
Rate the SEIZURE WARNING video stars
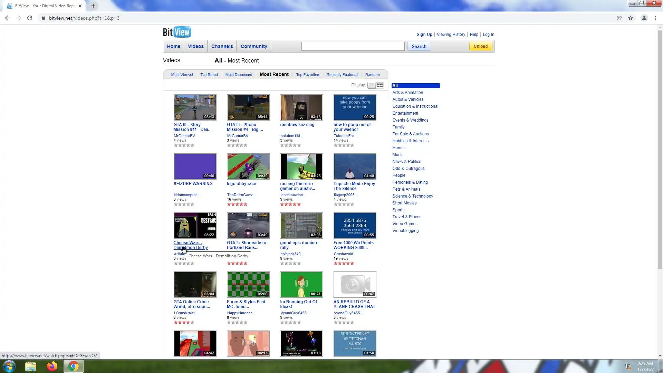click(x=184, y=204)
